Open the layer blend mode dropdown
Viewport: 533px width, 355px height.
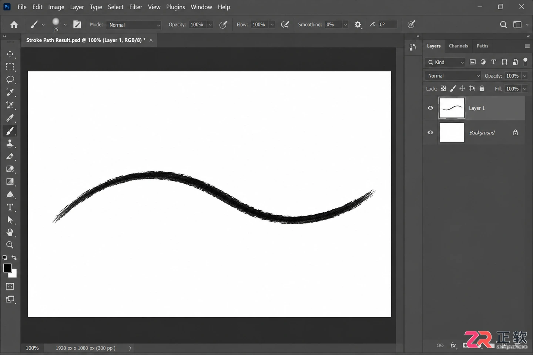(453, 76)
